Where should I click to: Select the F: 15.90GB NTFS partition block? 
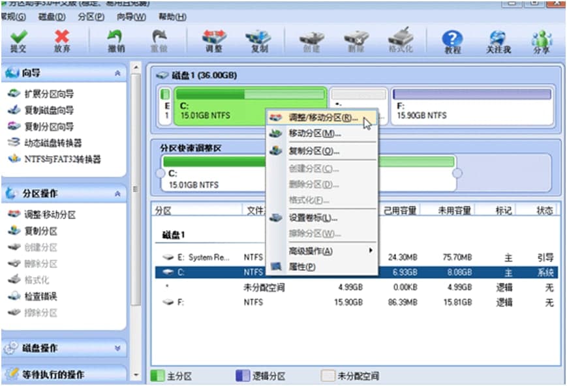click(x=472, y=106)
